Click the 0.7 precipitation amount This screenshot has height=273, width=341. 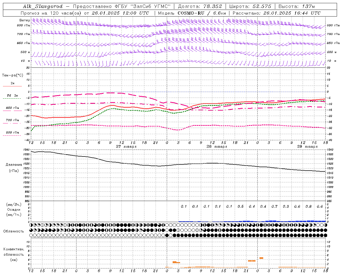[274, 206]
